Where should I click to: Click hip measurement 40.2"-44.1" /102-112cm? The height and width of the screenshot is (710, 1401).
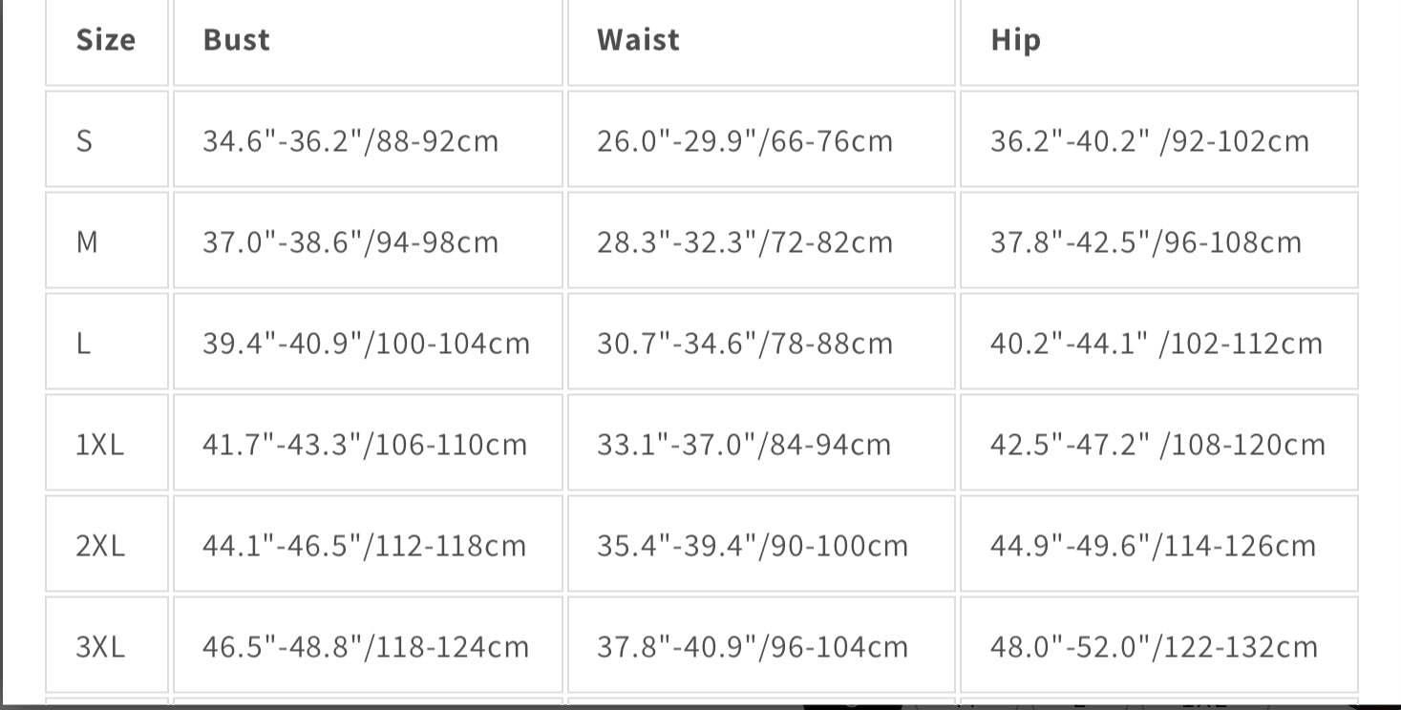click(x=1158, y=342)
